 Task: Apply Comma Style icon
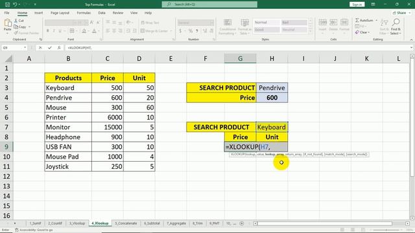tap(197, 31)
